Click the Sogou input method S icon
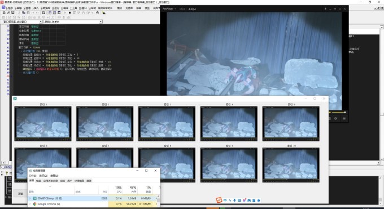The height and width of the screenshot is (209, 384). pos(219,200)
